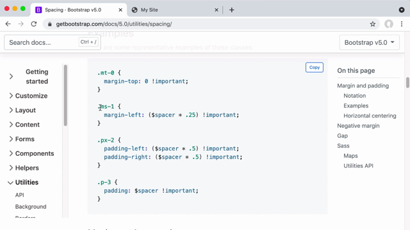This screenshot has height=230, width=410.
Task: Open the Chrome three-dot menu
Action: 402,24
